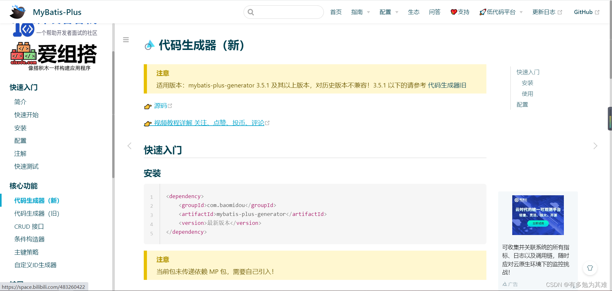Click the 核心功能 sidebar section heading
Viewport: 612px width, 291px height.
click(24, 186)
